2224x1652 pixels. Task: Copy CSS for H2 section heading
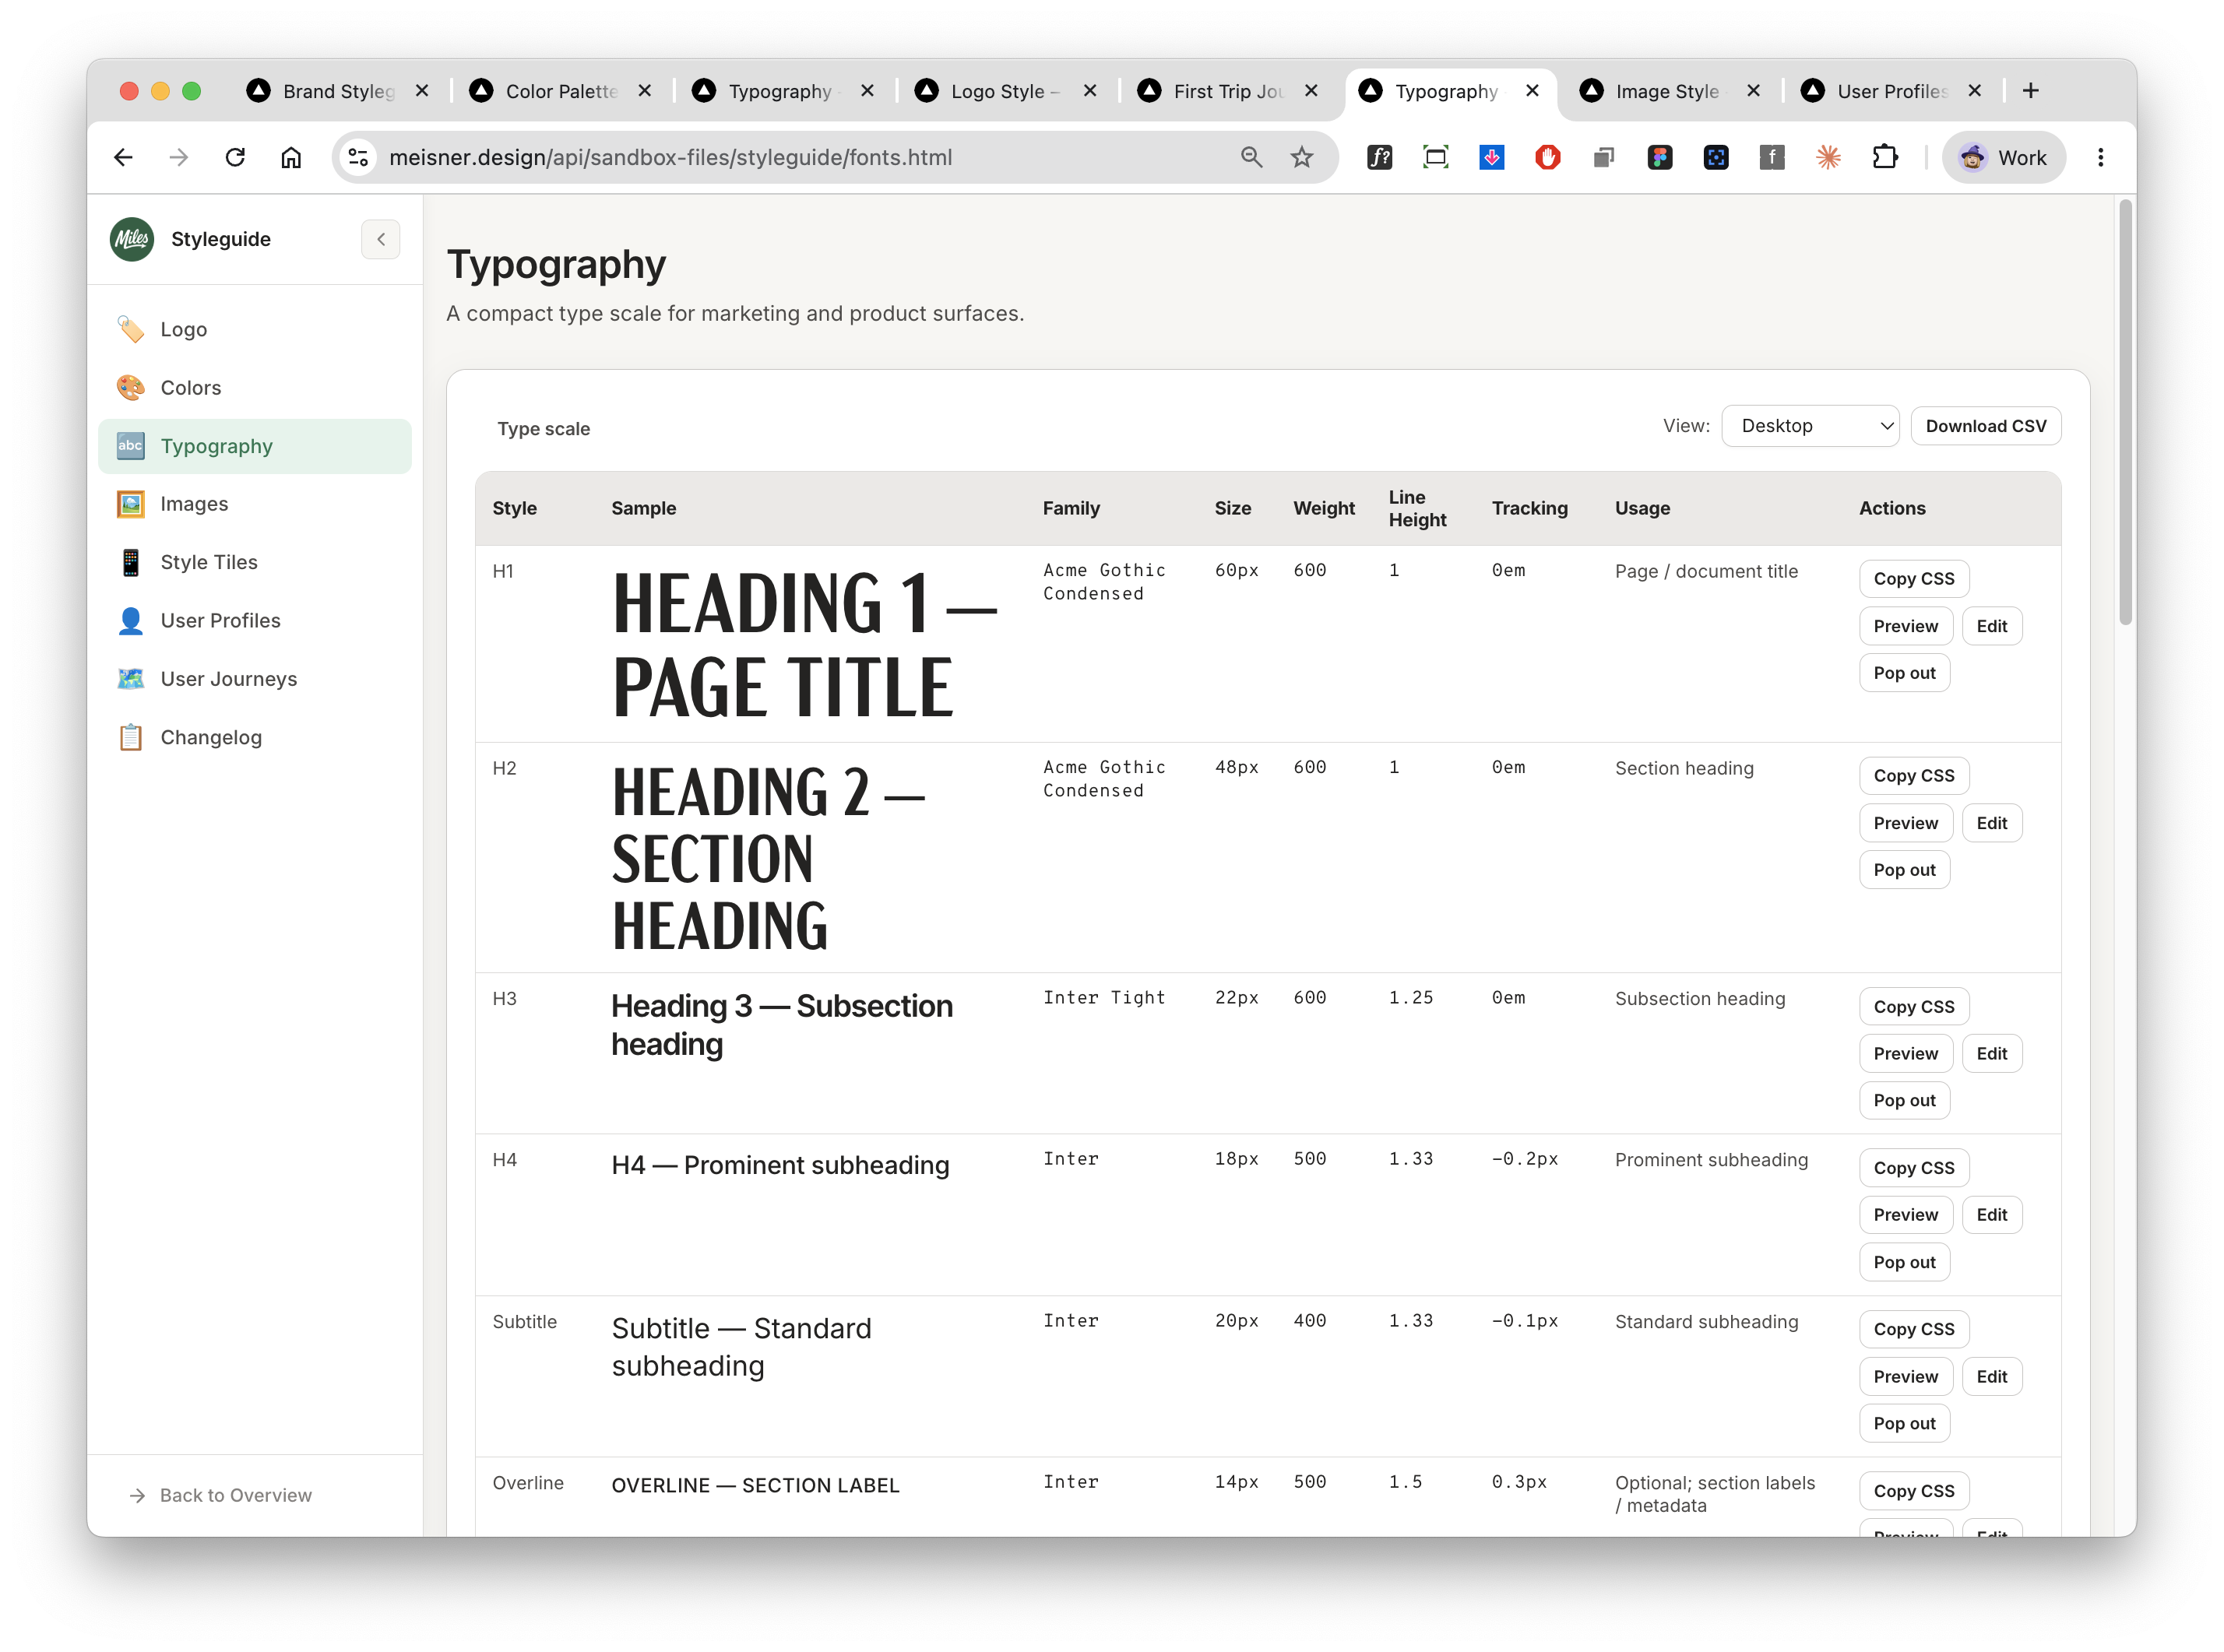click(1913, 776)
